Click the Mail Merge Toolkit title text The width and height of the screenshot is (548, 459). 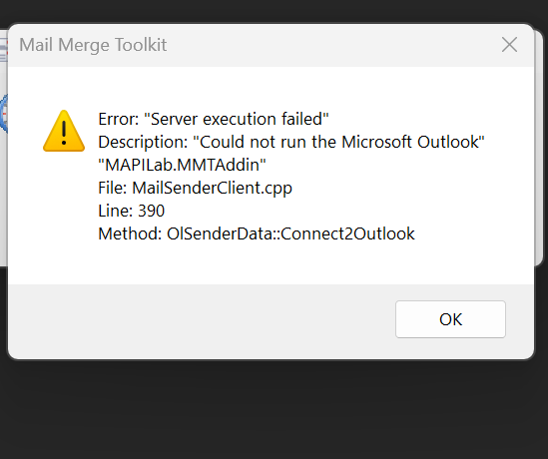(x=93, y=45)
